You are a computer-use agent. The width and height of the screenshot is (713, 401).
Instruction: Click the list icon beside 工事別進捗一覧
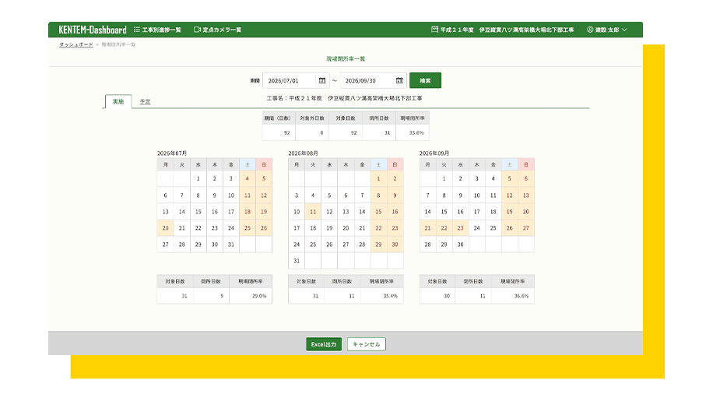tap(136, 30)
